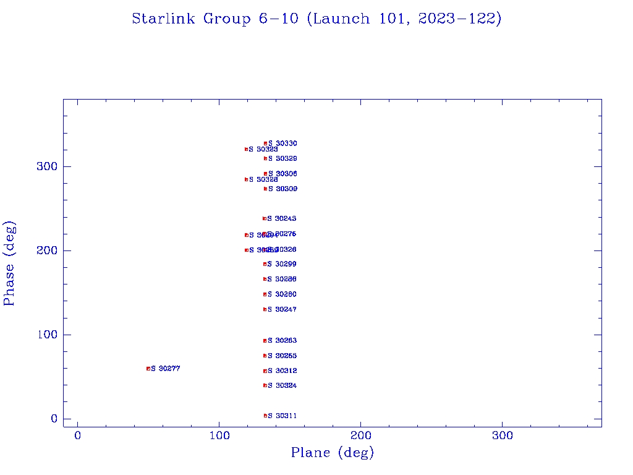Select the red marker next to S 30329
This screenshot has height=475, width=633.
coord(266,158)
